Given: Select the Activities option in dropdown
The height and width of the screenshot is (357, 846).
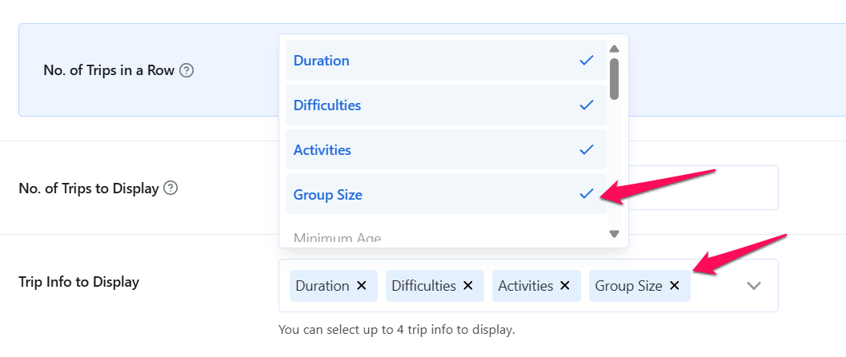Looking at the screenshot, I should pyautogui.click(x=322, y=150).
